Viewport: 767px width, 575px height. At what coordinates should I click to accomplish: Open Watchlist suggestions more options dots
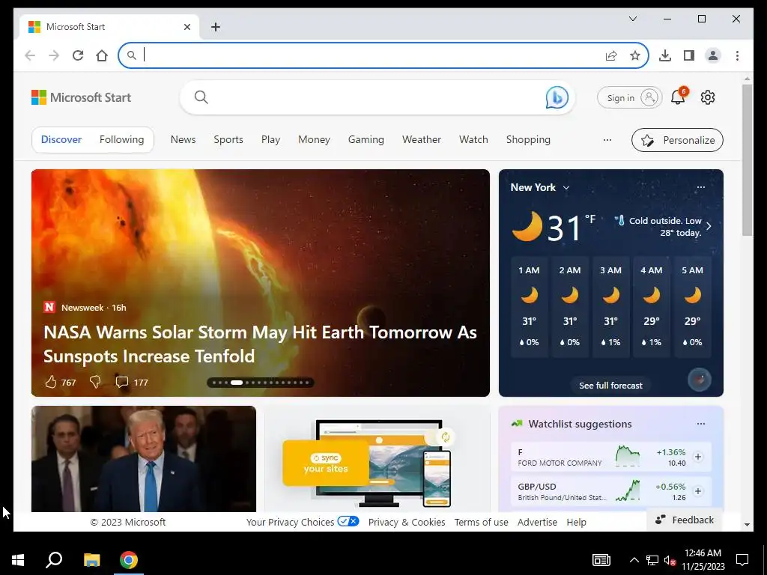coord(701,424)
